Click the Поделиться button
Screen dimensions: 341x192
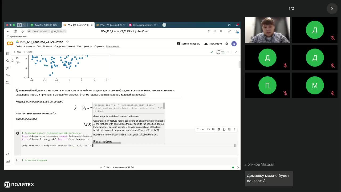click(x=213, y=44)
